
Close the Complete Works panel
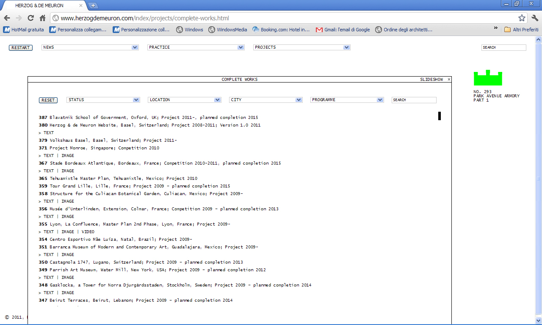(449, 80)
